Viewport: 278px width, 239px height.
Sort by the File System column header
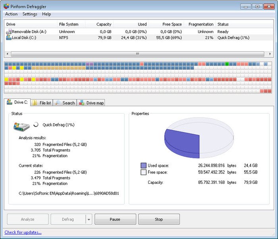point(71,24)
